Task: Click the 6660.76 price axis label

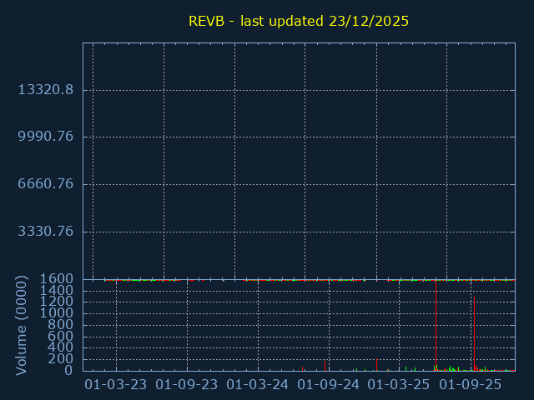Action: point(57,183)
